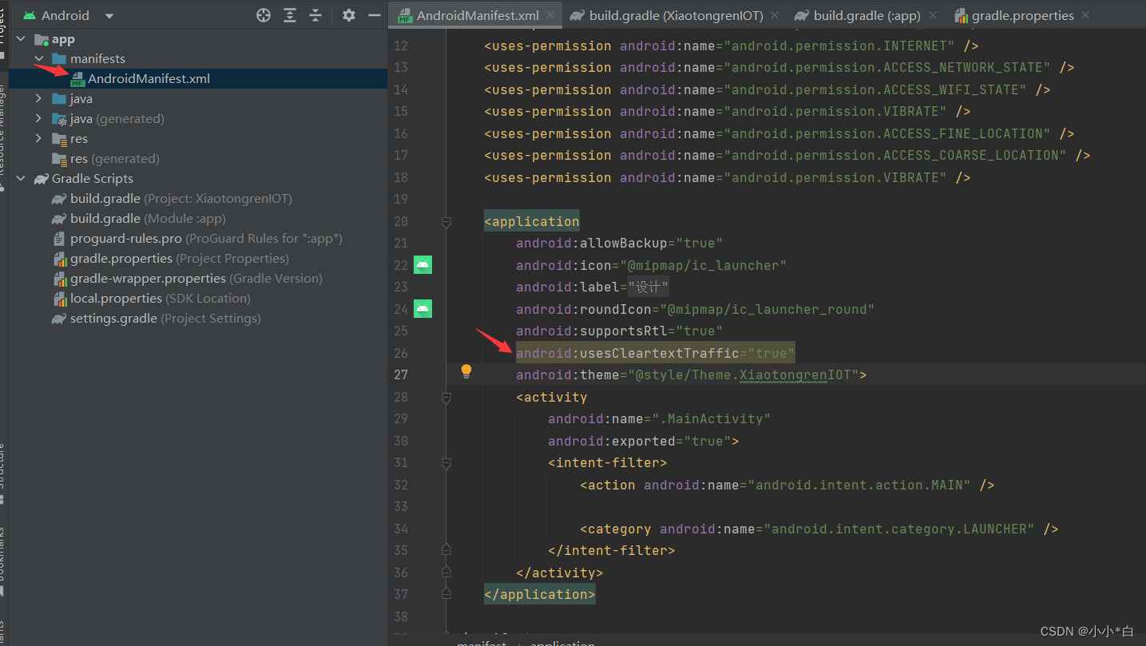Fold the activity tag at line 28
Screen dimensions: 1146x646
point(446,397)
